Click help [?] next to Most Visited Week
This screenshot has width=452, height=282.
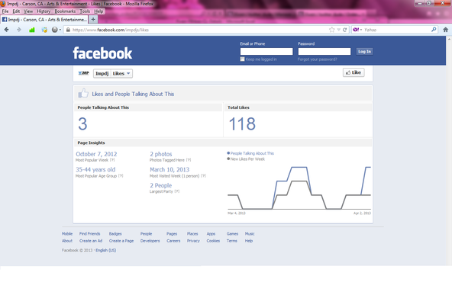[x=203, y=176]
